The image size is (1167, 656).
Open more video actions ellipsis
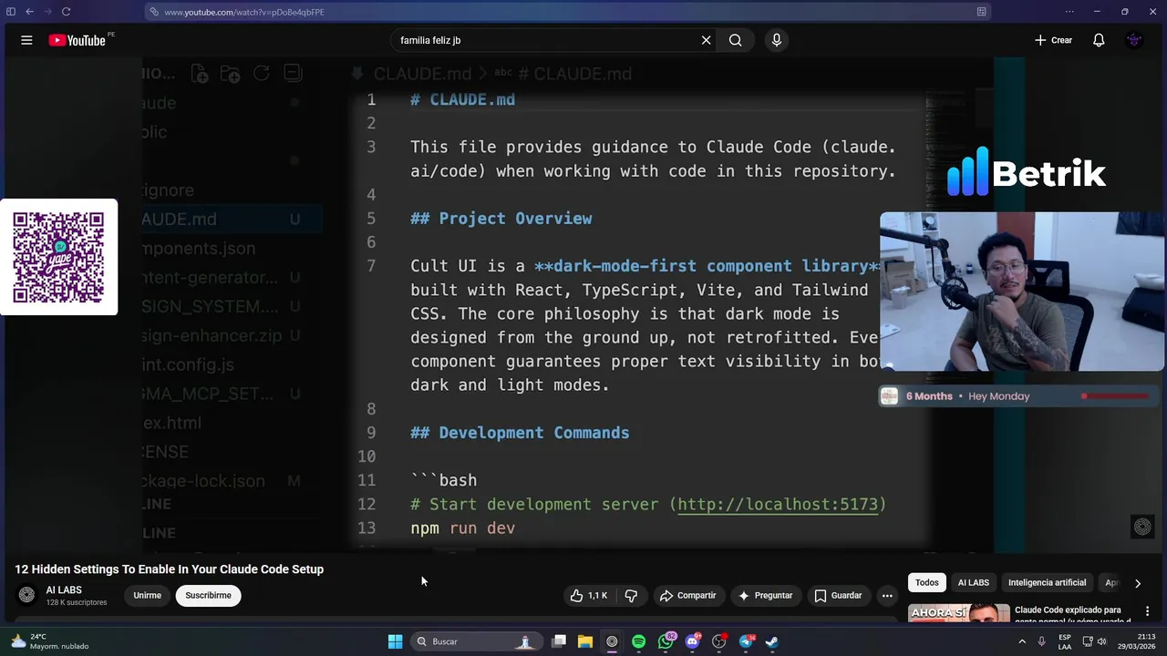click(887, 595)
